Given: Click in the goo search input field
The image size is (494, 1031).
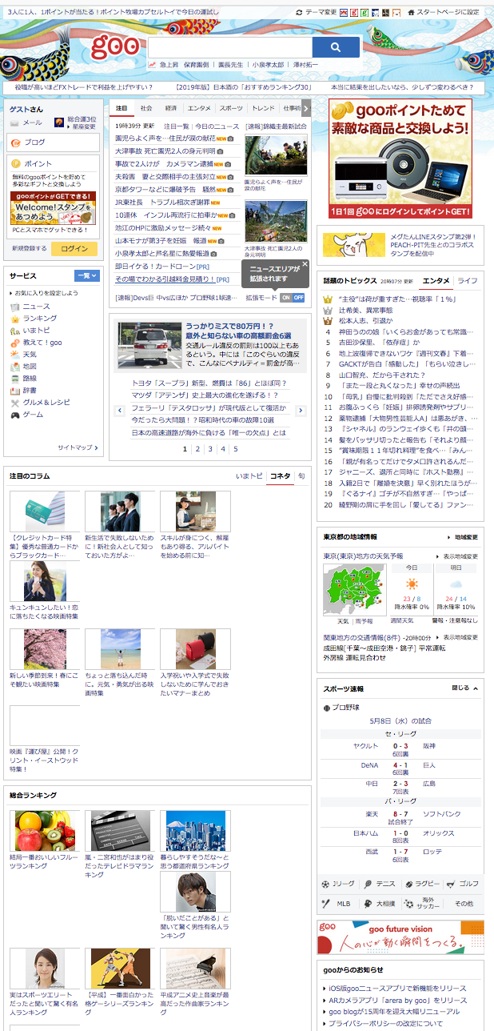Looking at the screenshot, I should point(229,47).
